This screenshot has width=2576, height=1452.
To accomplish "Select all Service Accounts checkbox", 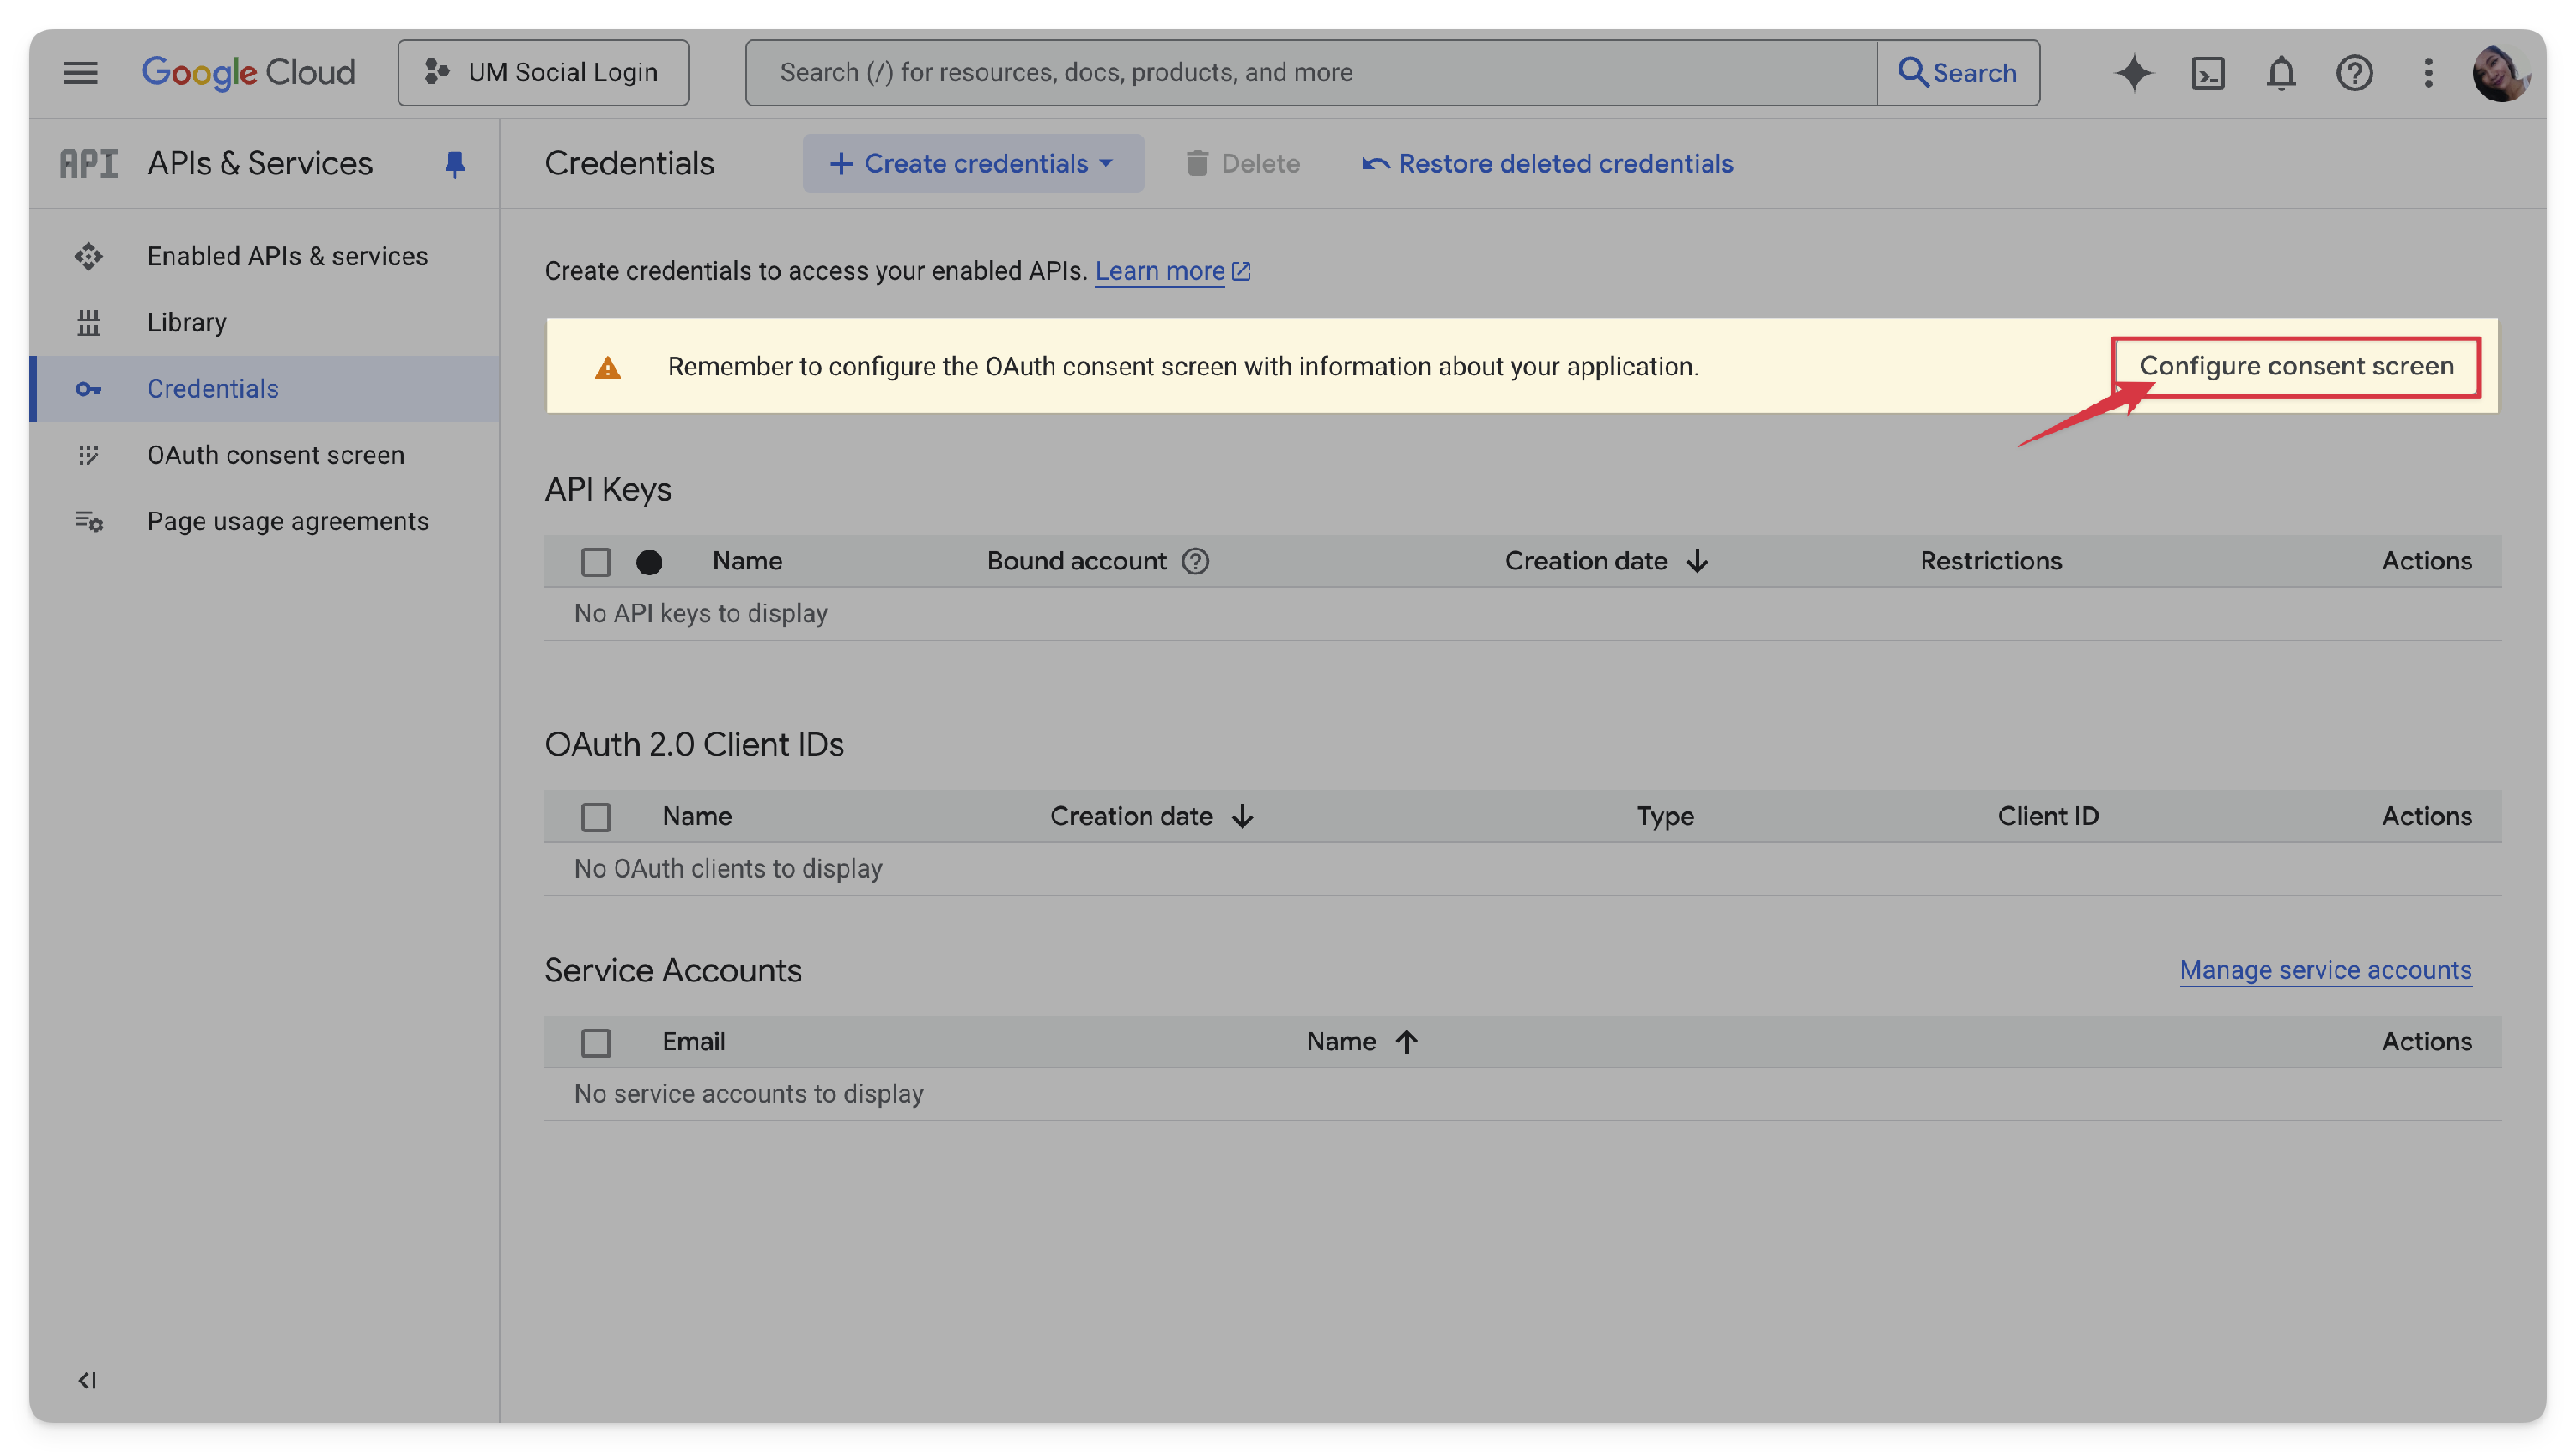I will [595, 1043].
